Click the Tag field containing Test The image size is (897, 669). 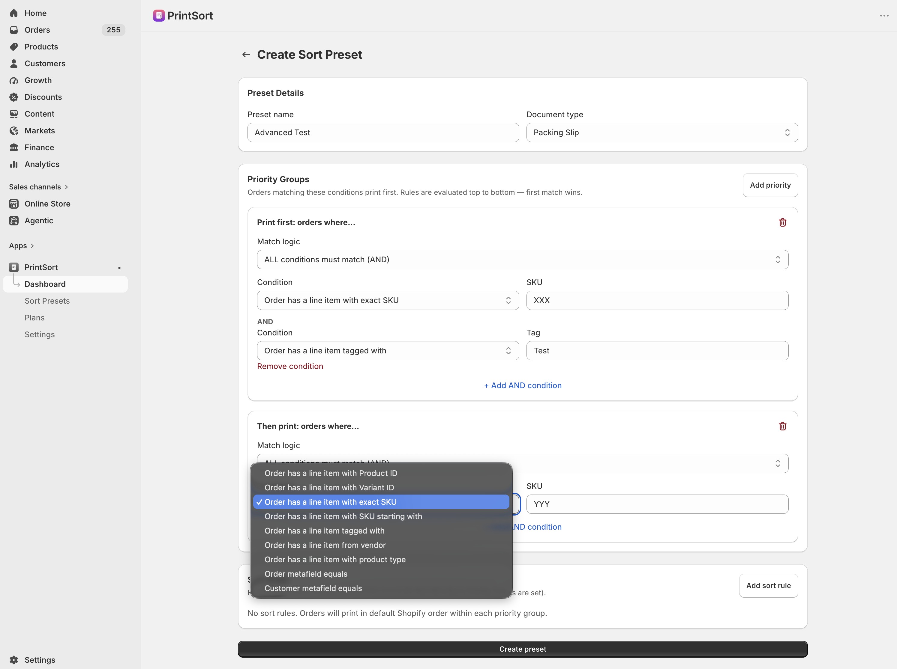pyautogui.click(x=657, y=351)
